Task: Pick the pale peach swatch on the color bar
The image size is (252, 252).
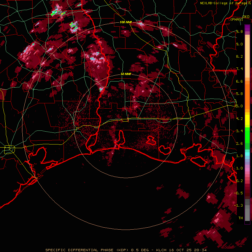Action: click(247, 57)
